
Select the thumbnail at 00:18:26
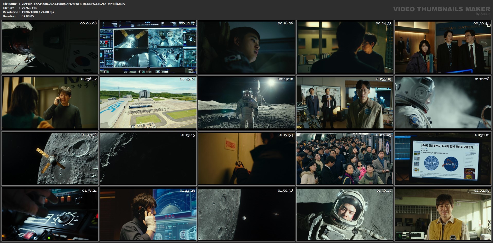246,47
